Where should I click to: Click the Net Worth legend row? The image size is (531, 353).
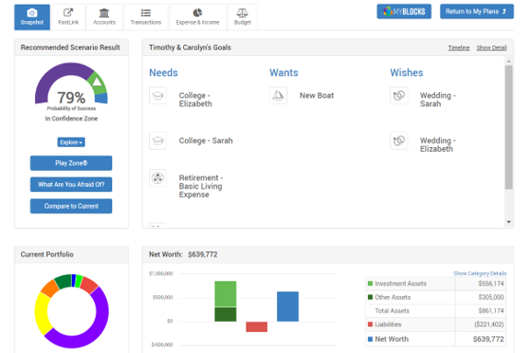point(435,339)
